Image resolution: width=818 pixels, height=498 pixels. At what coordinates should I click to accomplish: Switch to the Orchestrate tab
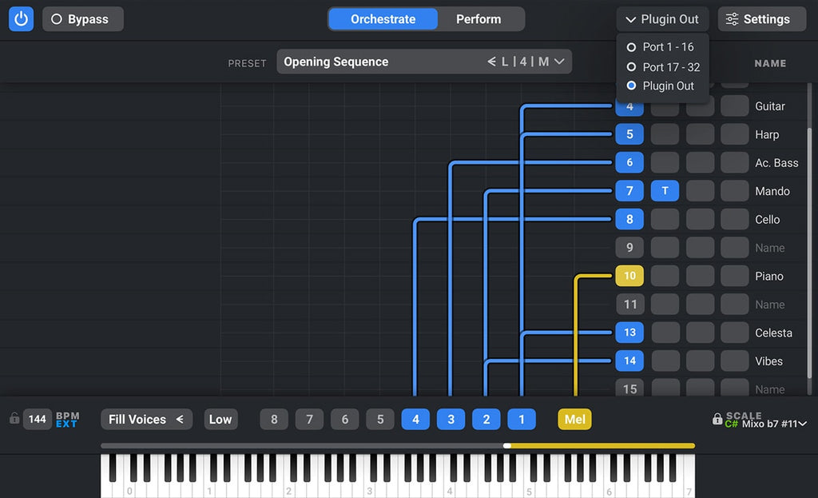[383, 19]
